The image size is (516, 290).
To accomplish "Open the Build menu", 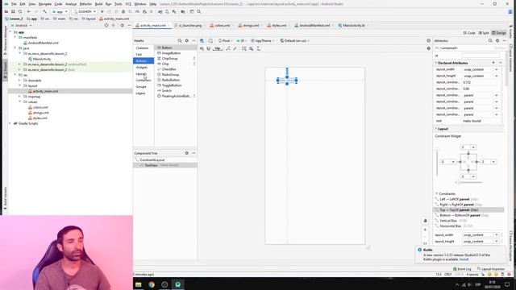I will (x=98, y=4).
